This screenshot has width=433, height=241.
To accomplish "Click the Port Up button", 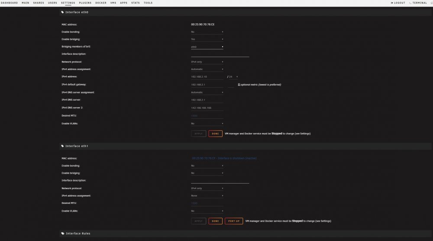I will coord(234,221).
